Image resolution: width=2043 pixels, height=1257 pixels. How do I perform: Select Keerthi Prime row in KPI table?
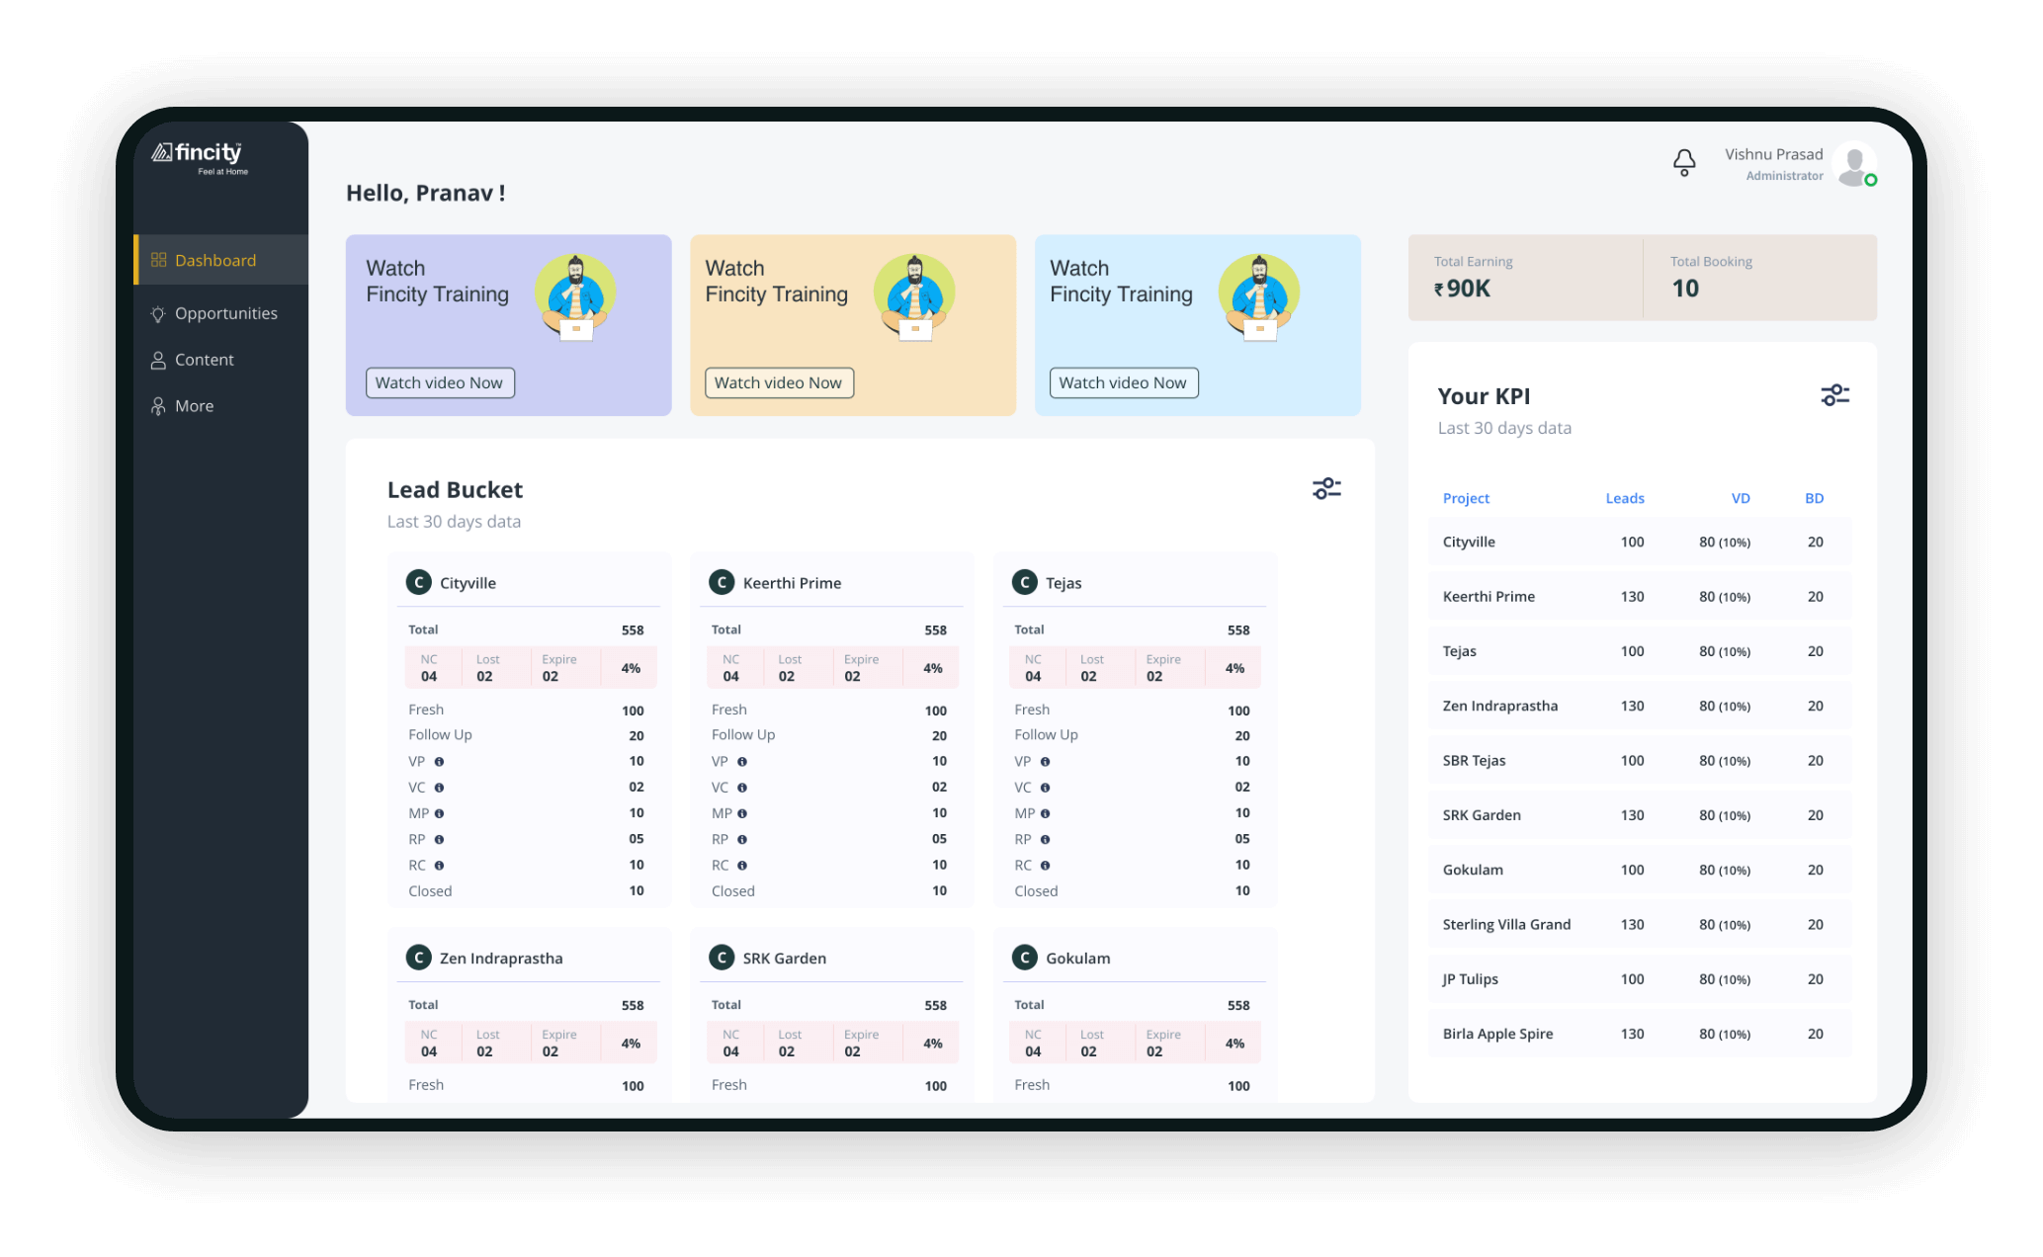tap(1641, 596)
